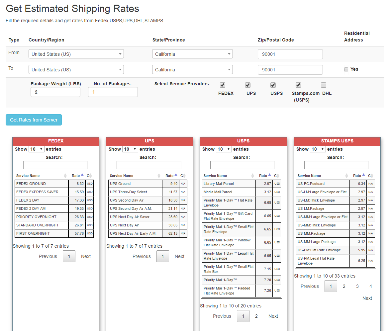Open the To State/Province dropdown
The image size is (387, 331).
click(x=192, y=70)
